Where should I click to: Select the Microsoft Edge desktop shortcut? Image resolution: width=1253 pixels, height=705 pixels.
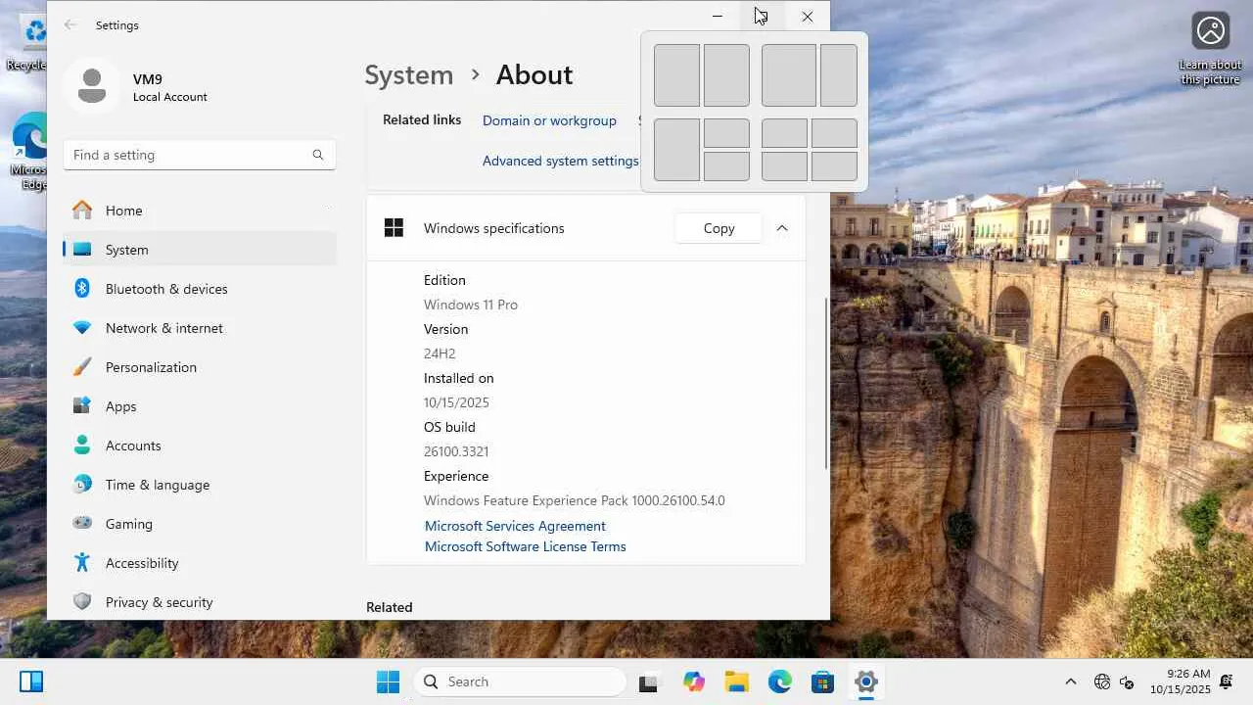click(29, 152)
